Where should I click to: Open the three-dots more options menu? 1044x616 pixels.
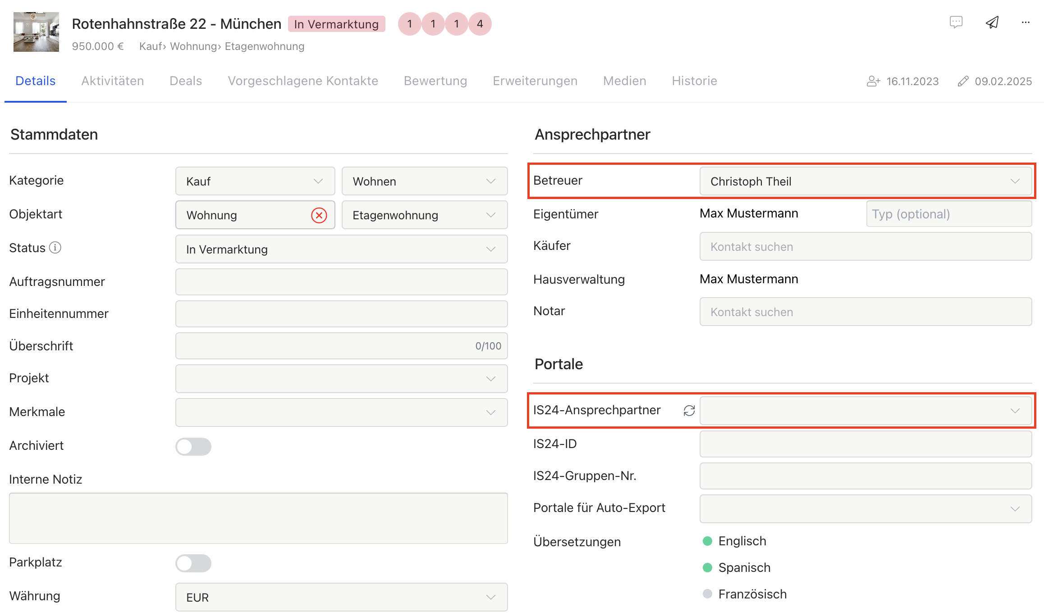click(x=1026, y=23)
